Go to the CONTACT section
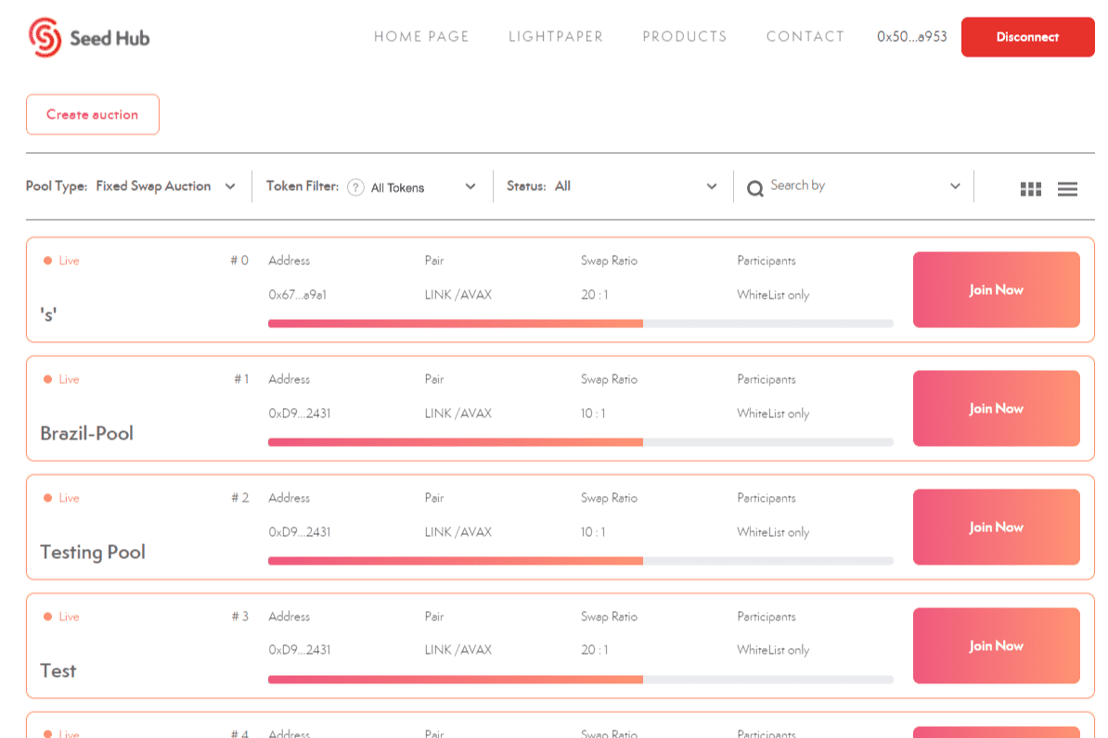This screenshot has width=1108, height=738. click(804, 36)
